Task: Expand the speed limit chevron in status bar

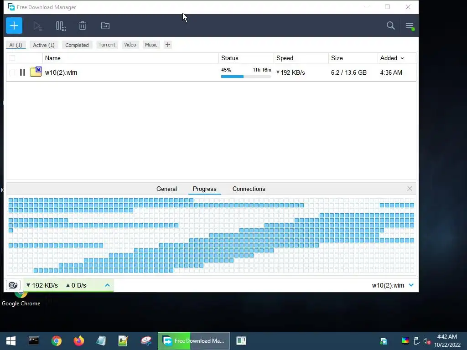Action: (108, 285)
